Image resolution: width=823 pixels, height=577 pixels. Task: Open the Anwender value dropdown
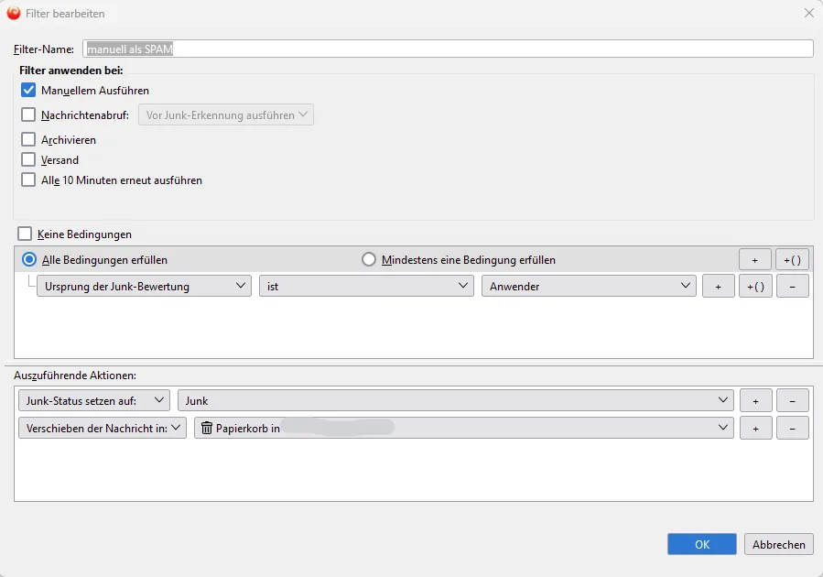[x=589, y=286]
